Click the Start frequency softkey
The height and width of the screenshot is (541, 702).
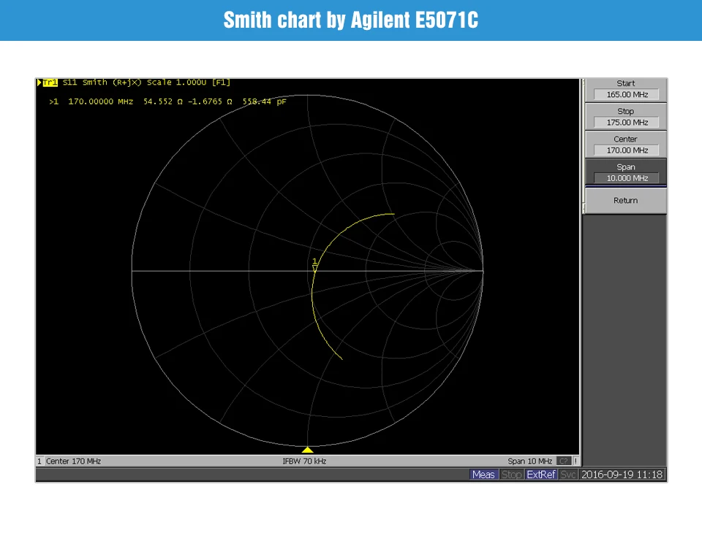(x=625, y=90)
